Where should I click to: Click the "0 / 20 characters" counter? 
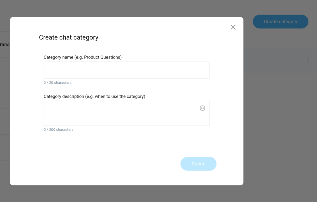pos(58,83)
